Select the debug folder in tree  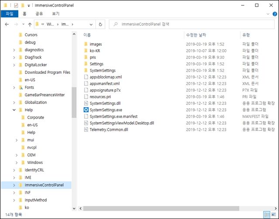click(30, 42)
